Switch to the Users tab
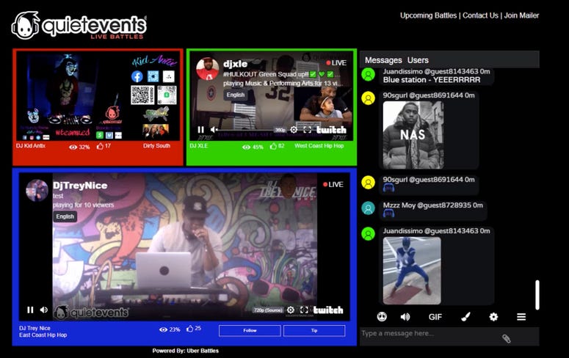This screenshot has width=569, height=358. [x=418, y=60]
